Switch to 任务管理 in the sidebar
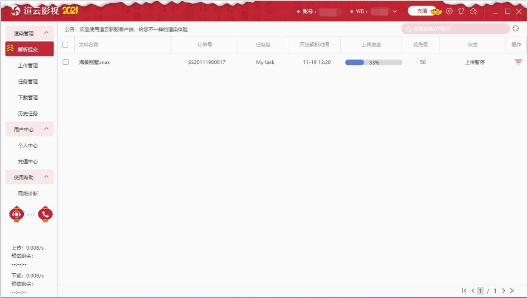The height and width of the screenshot is (298, 528). [x=28, y=82]
